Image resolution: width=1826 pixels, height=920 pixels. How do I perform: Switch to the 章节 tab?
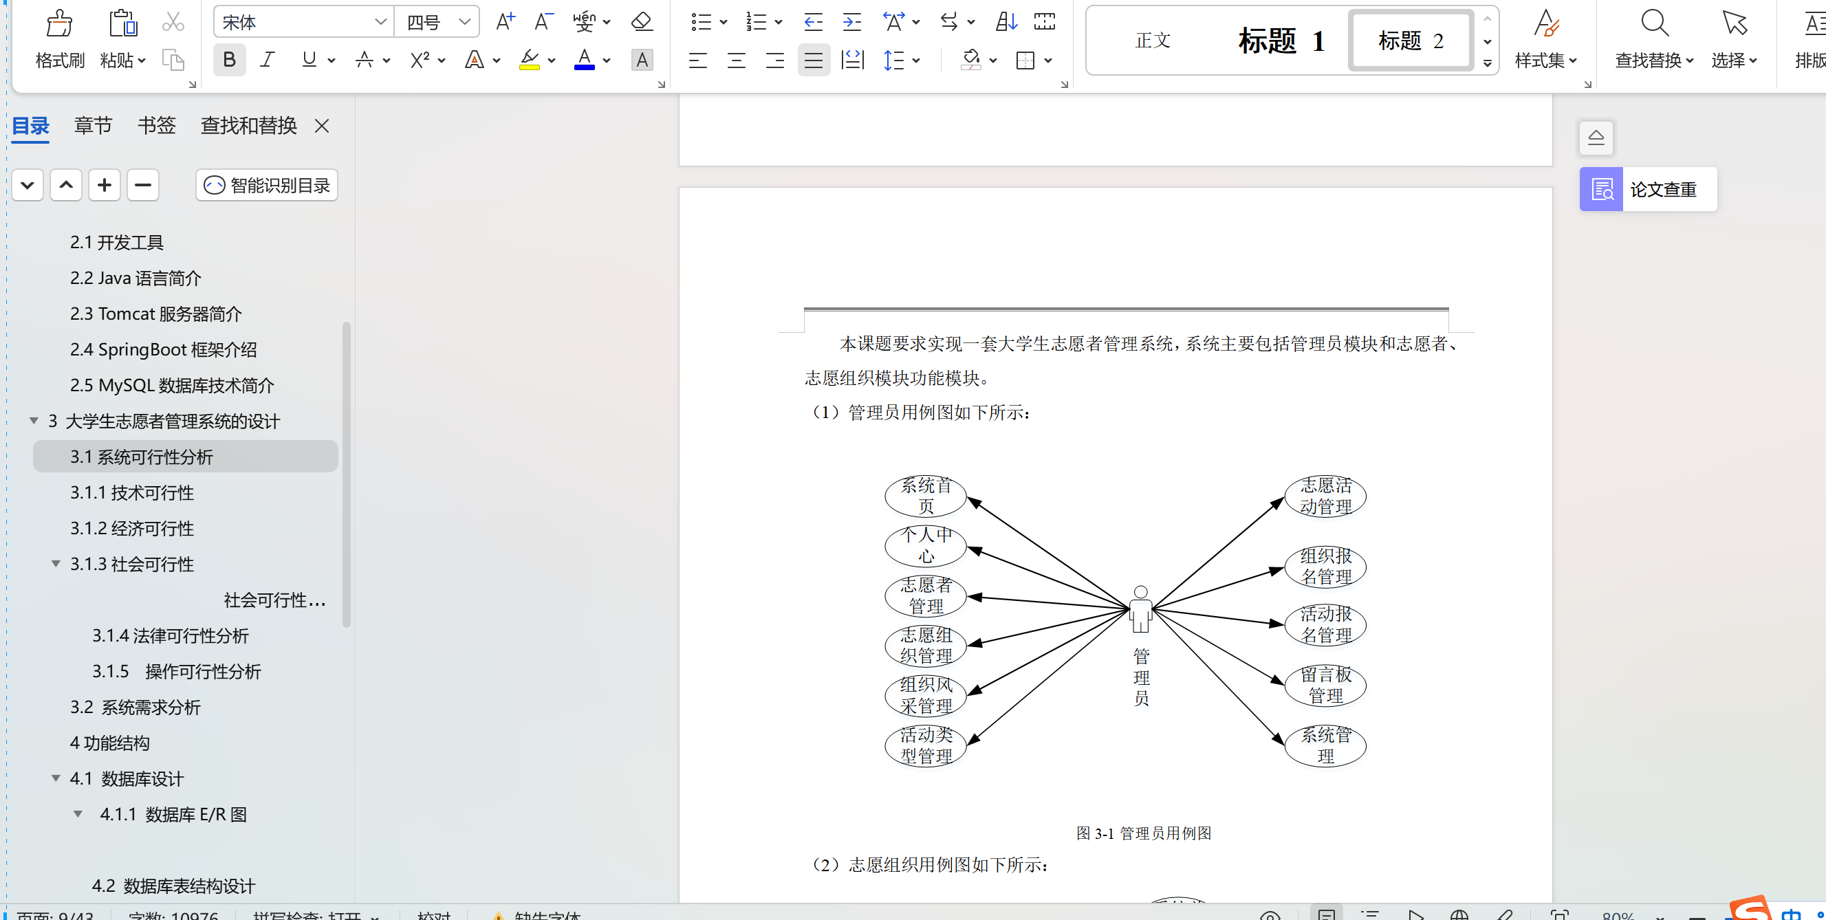(93, 125)
